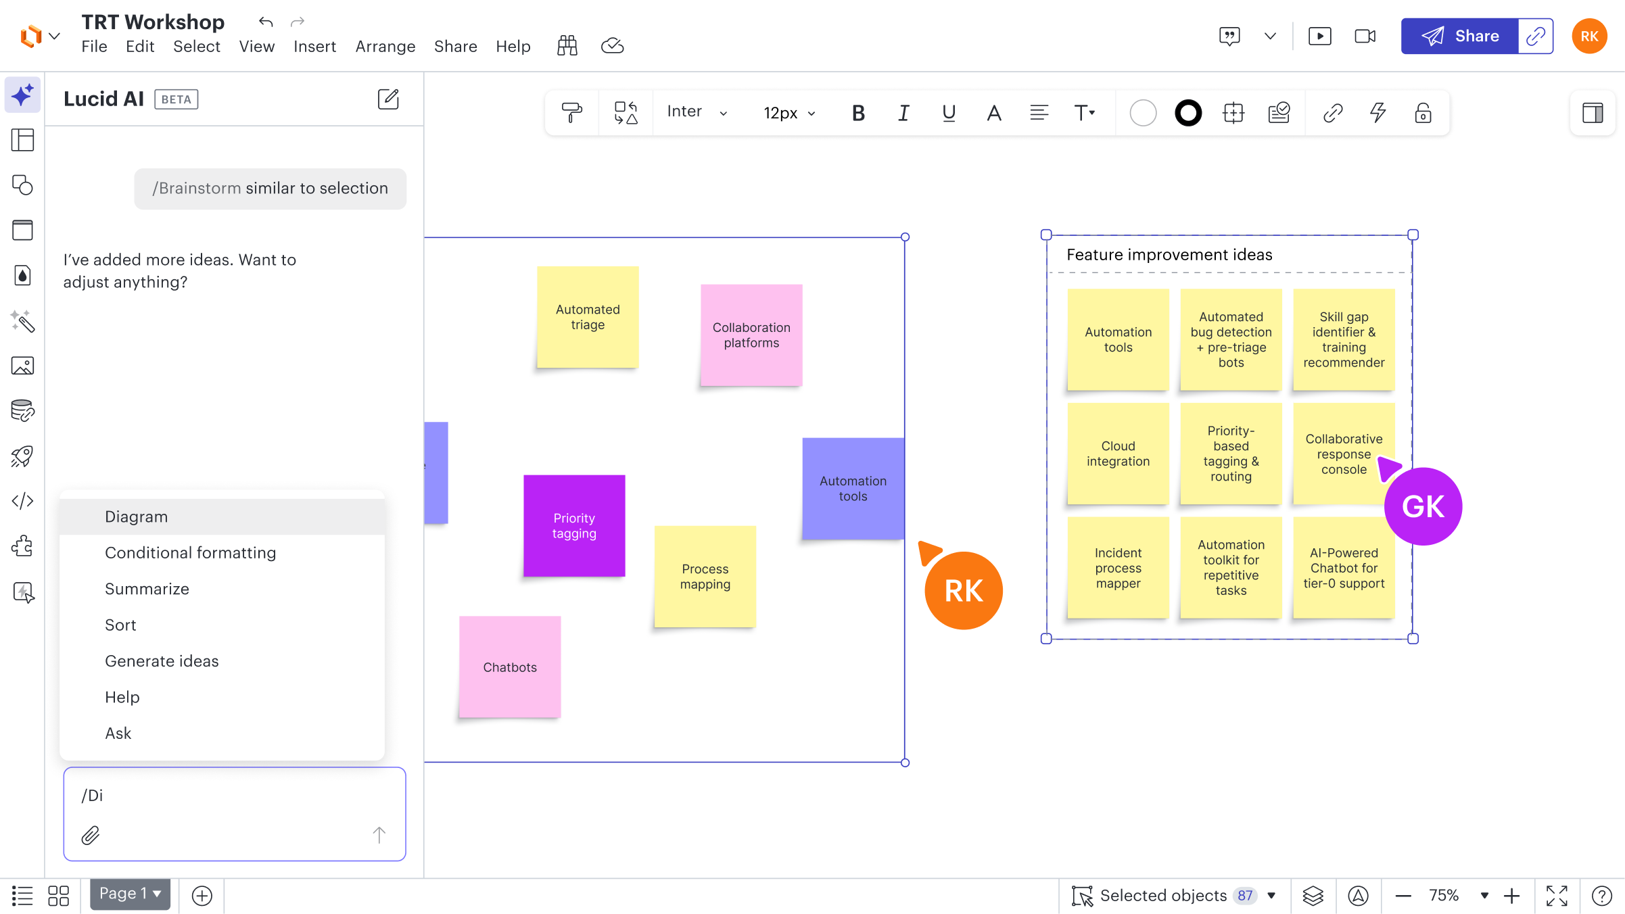Click the insert link toolbar icon
1625x914 pixels.
[1332, 112]
